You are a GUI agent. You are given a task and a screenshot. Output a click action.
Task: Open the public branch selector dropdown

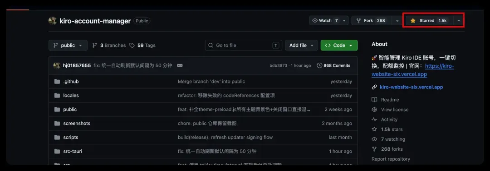coord(68,46)
